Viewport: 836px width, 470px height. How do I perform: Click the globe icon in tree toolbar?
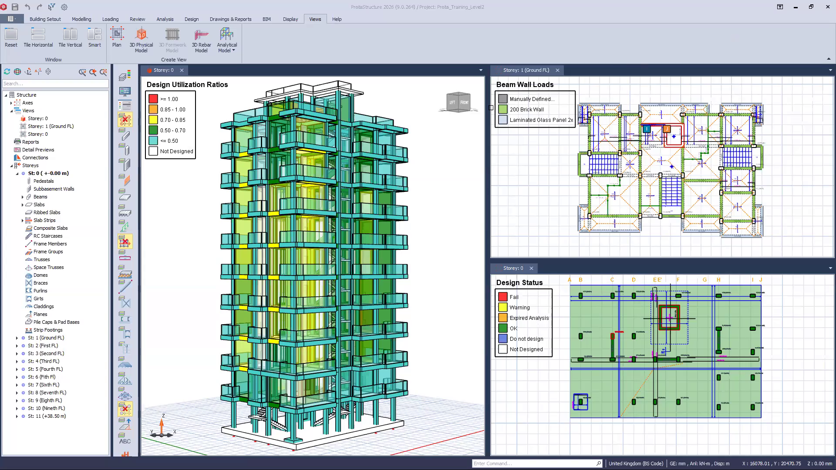click(x=17, y=72)
